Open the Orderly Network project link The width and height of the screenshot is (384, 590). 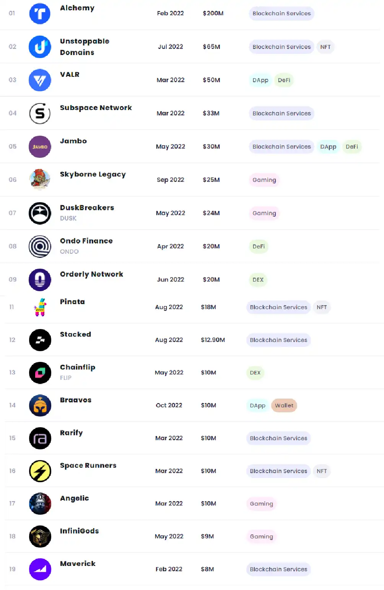(91, 274)
